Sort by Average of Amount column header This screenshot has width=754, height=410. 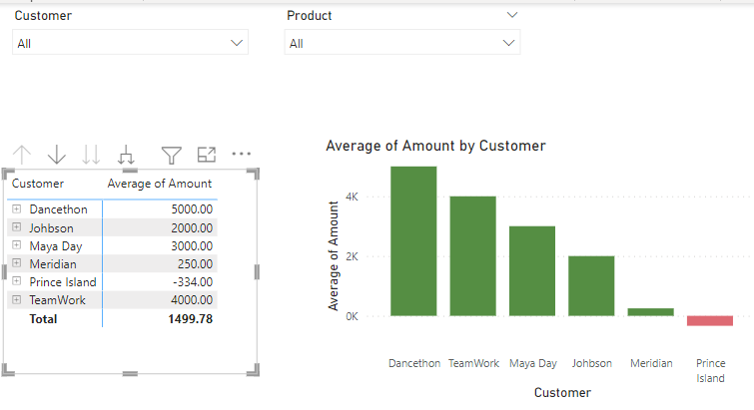pos(159,184)
